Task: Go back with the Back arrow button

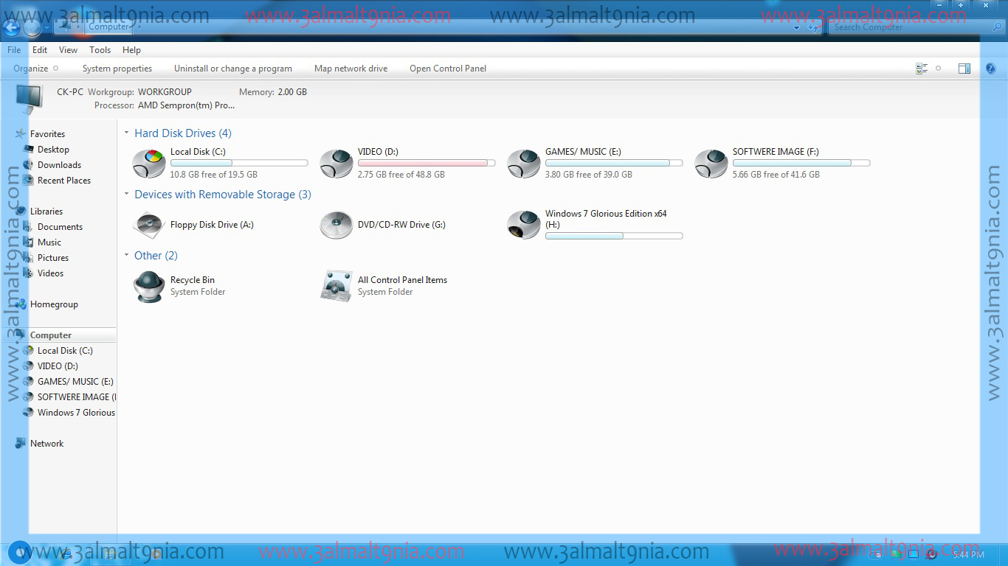Action: pyautogui.click(x=11, y=28)
